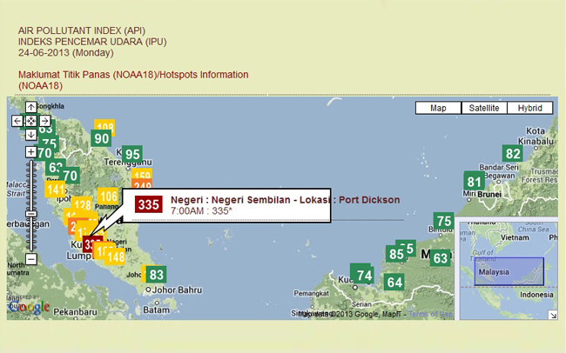
Task: Pan the map up with arrow
Action: coord(30,107)
